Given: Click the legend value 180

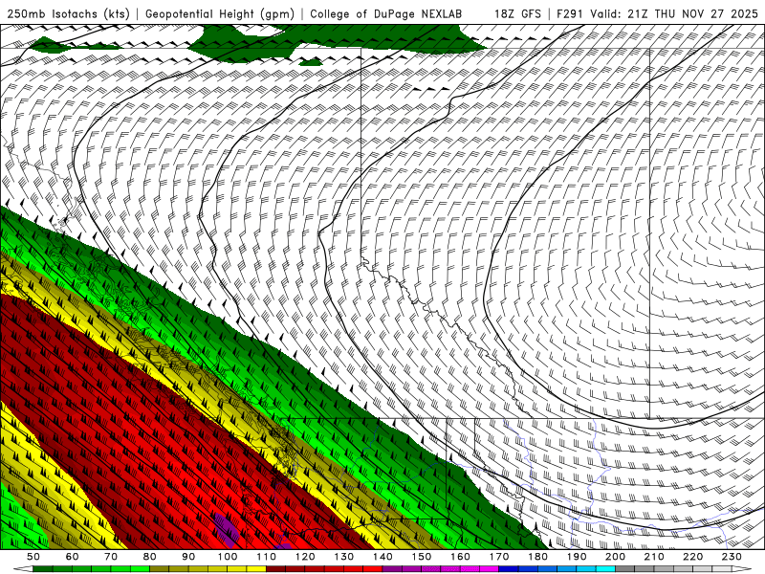Looking at the screenshot, I should 537,557.
